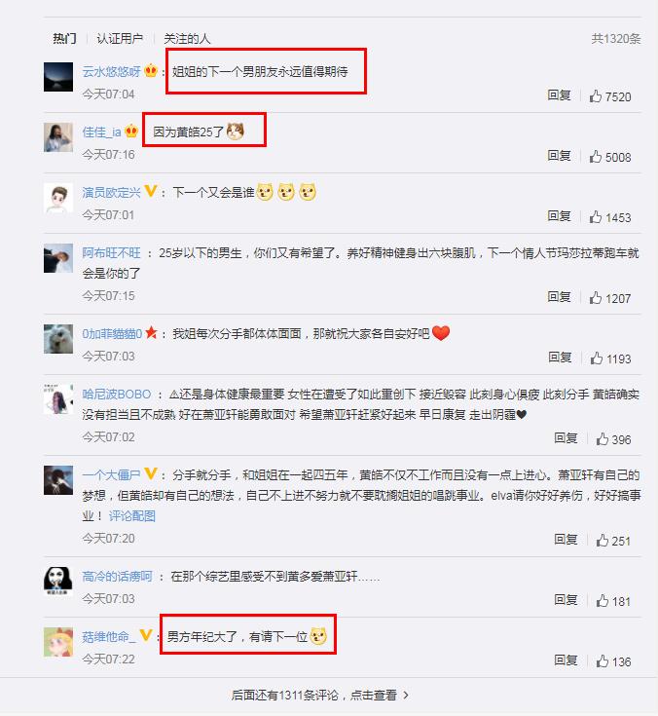The image size is (658, 716).
Task: Open the 关注的人 tab
Action: (187, 38)
